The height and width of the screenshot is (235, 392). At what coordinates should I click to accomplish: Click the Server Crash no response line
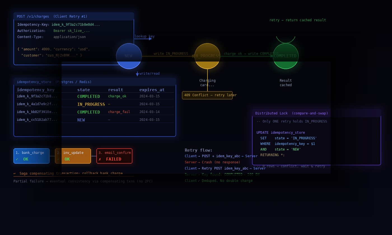point(213,162)
